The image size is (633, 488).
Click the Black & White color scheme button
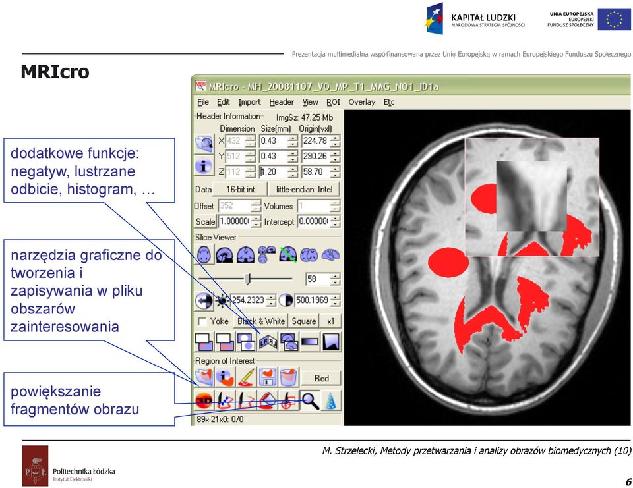(x=261, y=321)
